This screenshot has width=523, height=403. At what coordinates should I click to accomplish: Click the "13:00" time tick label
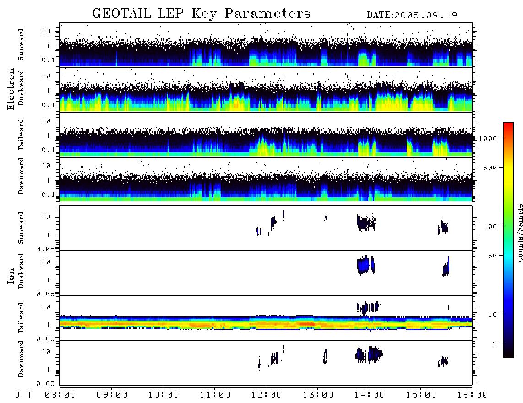pyautogui.click(x=318, y=395)
